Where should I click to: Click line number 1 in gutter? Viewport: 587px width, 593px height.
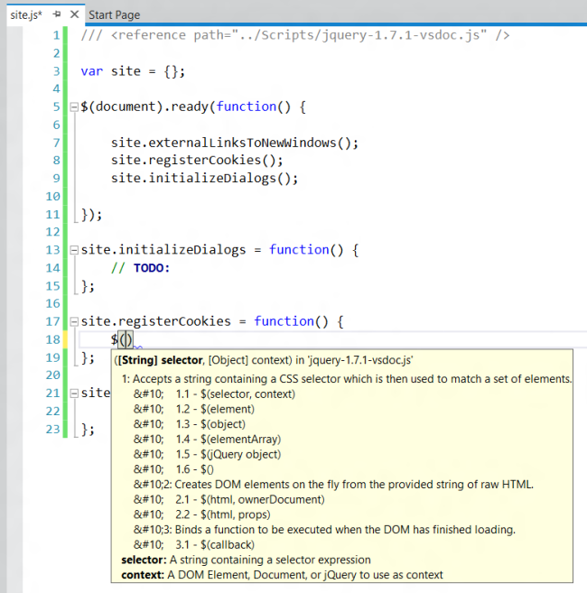pyautogui.click(x=56, y=35)
